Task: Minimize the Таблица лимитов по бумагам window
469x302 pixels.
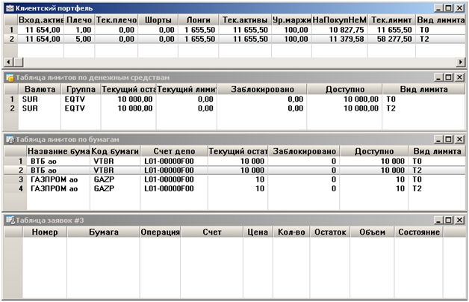Action: point(438,139)
